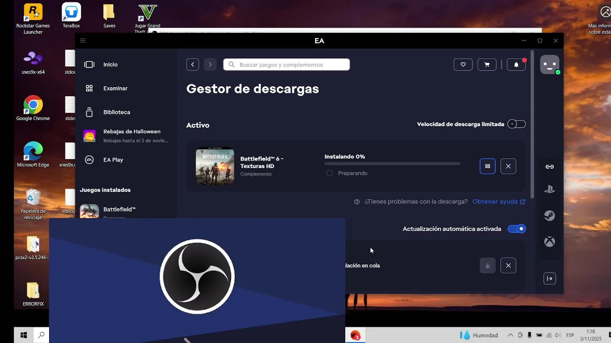This screenshot has width=611, height=343.
Task: Open the notifications bell
Action: point(516,64)
